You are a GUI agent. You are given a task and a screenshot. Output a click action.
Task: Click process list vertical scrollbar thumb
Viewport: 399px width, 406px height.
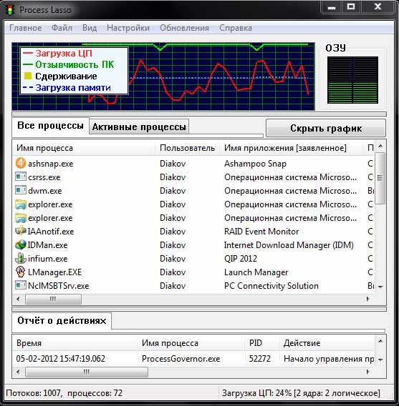coord(380,178)
